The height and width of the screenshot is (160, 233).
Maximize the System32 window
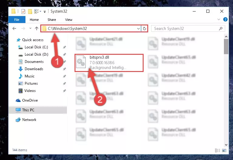208,11
